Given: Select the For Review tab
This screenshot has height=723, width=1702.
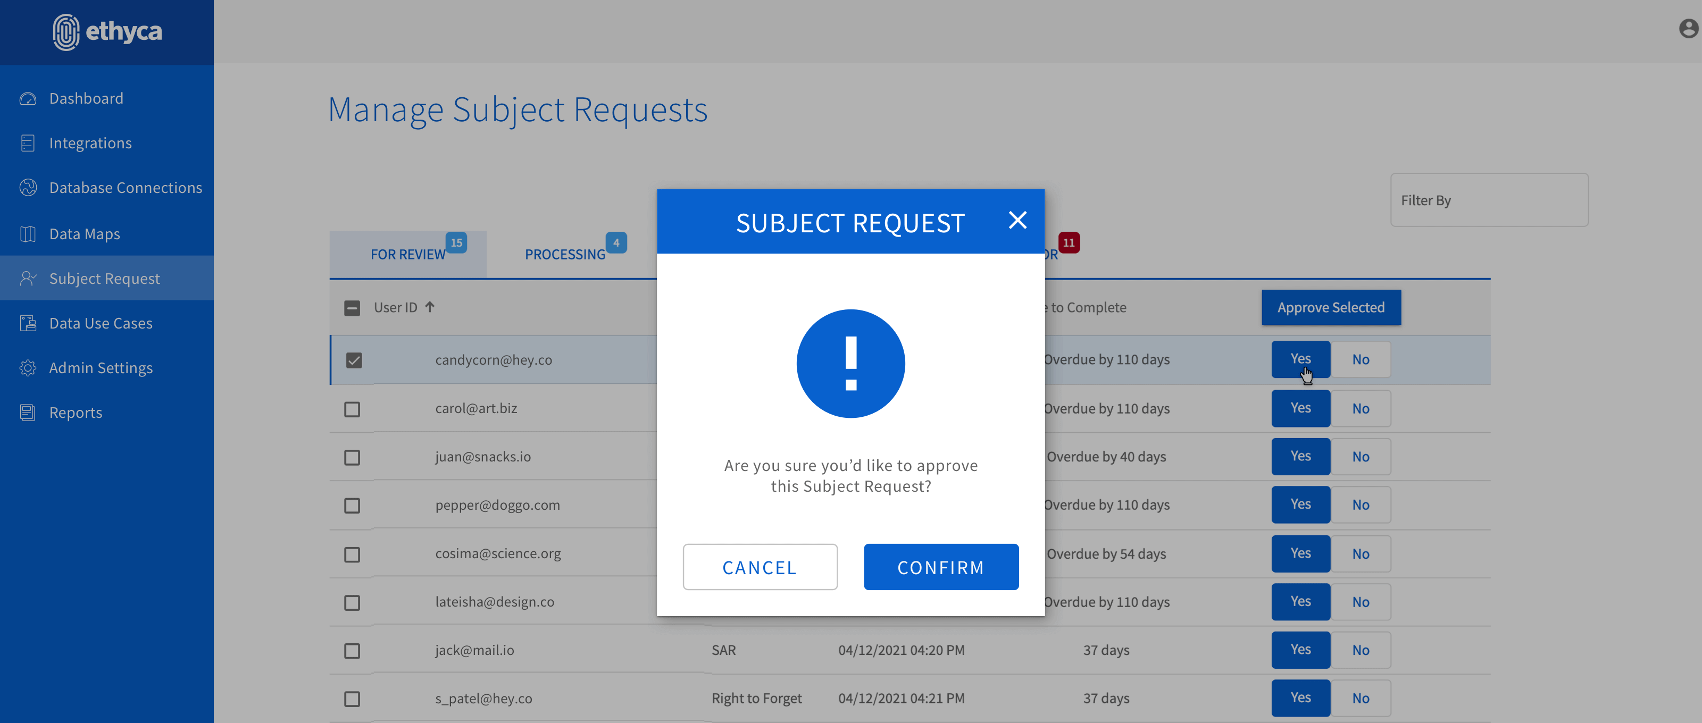Looking at the screenshot, I should pos(407,254).
